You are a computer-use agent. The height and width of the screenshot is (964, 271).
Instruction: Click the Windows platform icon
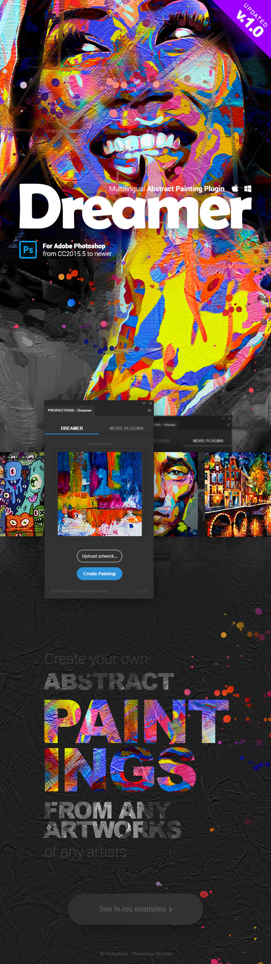tap(248, 189)
